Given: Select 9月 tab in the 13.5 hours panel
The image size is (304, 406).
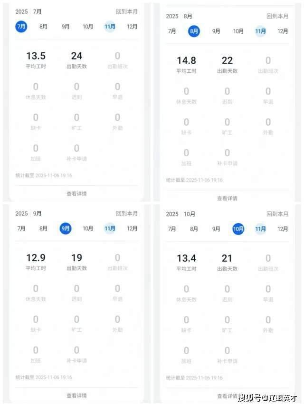Looking at the screenshot, I should pos(66,27).
